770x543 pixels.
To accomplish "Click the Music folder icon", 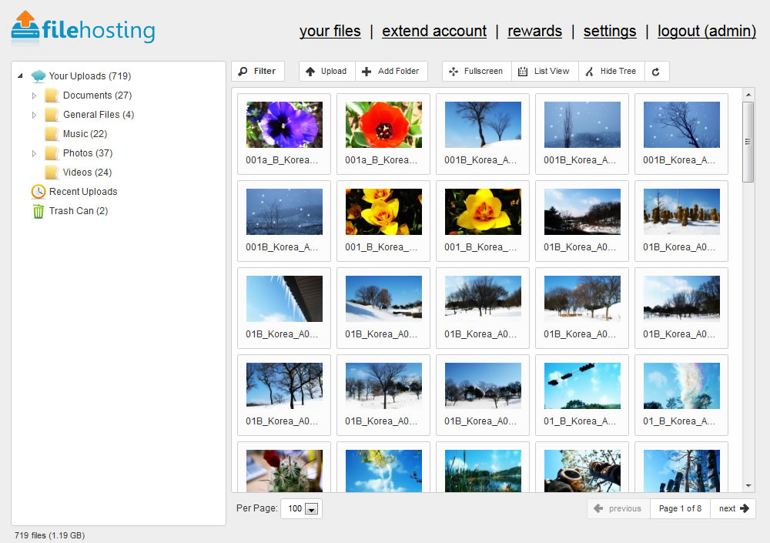I will pos(52,134).
